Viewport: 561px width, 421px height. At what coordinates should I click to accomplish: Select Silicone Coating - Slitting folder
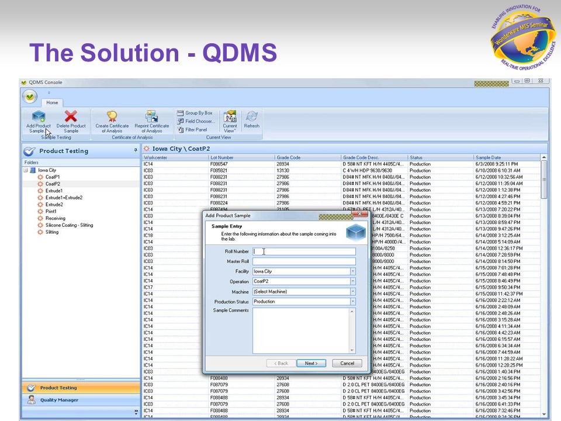coord(70,225)
